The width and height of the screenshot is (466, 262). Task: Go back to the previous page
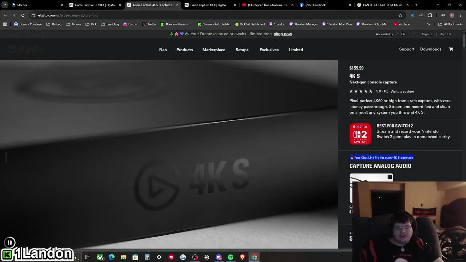[x=5, y=15]
